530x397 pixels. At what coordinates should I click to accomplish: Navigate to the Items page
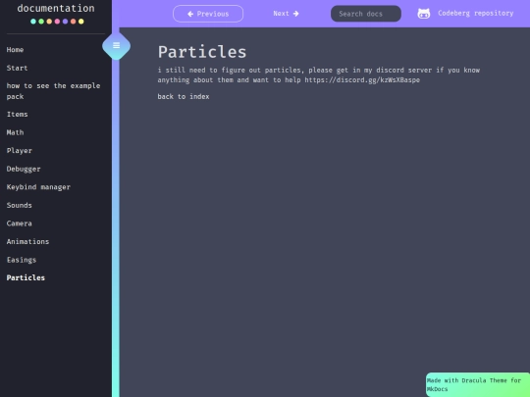point(18,114)
